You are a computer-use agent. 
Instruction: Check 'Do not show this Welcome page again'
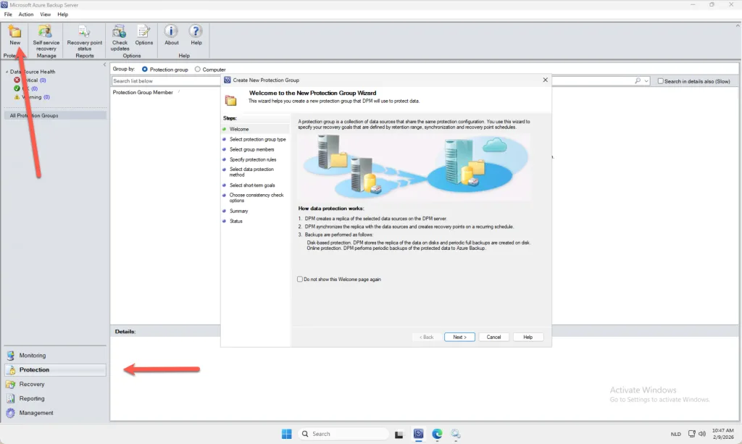(301, 279)
